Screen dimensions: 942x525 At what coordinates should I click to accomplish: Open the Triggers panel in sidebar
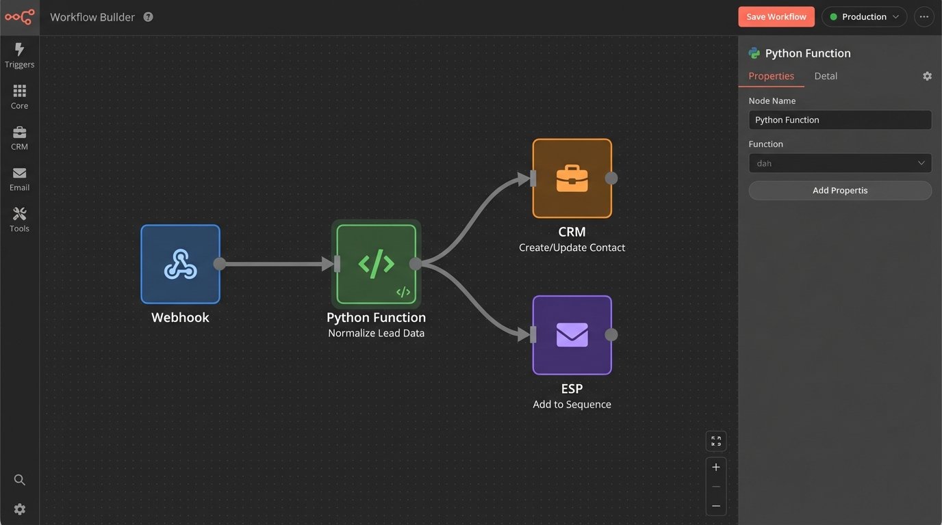pyautogui.click(x=19, y=55)
